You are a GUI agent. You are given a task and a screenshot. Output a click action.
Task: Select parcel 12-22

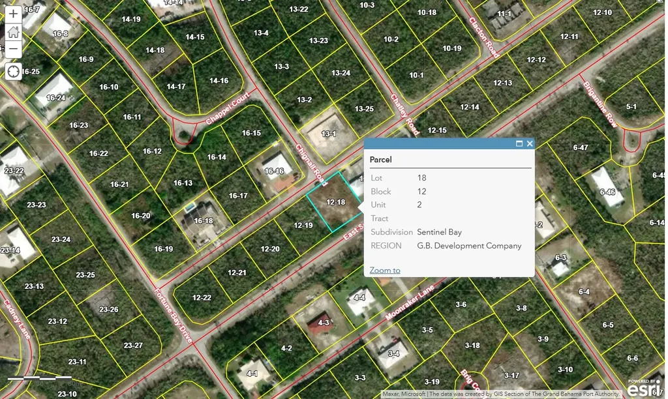tap(202, 298)
